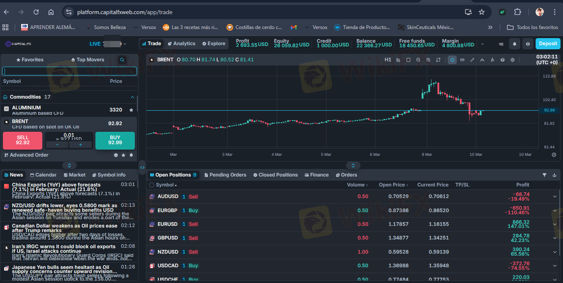The height and width of the screenshot is (283, 563).
Task: Star ALUMINIUM as a favorite
Action: 131,110
